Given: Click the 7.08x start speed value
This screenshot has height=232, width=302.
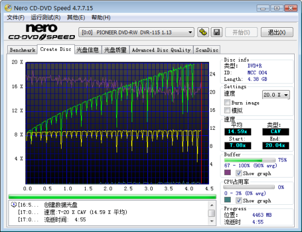Looking at the screenshot, I should pos(237,146).
